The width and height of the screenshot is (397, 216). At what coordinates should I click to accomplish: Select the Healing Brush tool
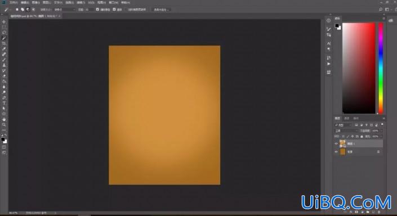click(4, 54)
